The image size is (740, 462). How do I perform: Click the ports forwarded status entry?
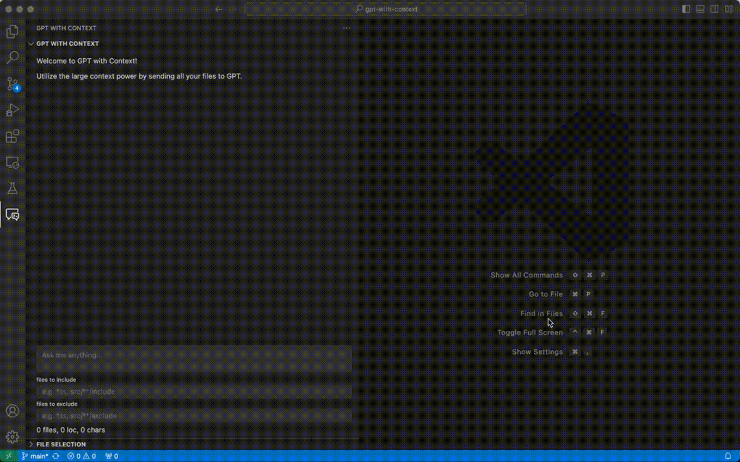click(112, 456)
